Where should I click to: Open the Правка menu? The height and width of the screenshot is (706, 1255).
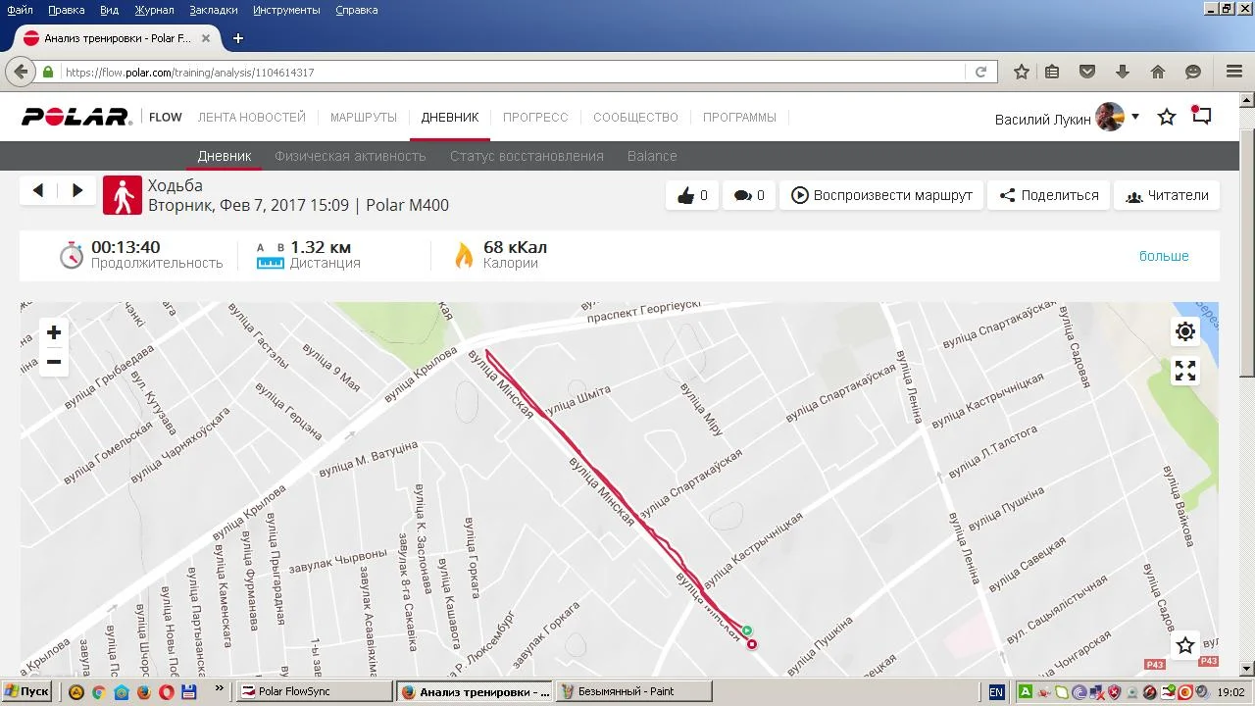[66, 10]
